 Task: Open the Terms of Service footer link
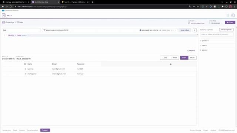195,130
